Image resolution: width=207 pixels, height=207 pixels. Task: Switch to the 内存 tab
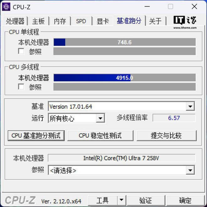tap(60, 21)
